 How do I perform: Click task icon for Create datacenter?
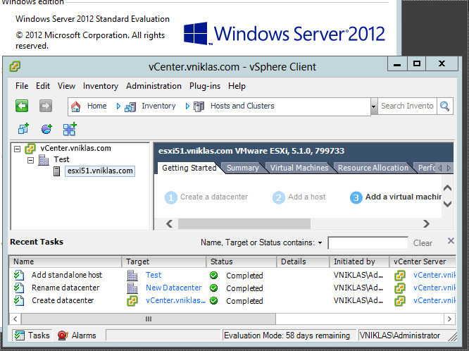(19, 301)
